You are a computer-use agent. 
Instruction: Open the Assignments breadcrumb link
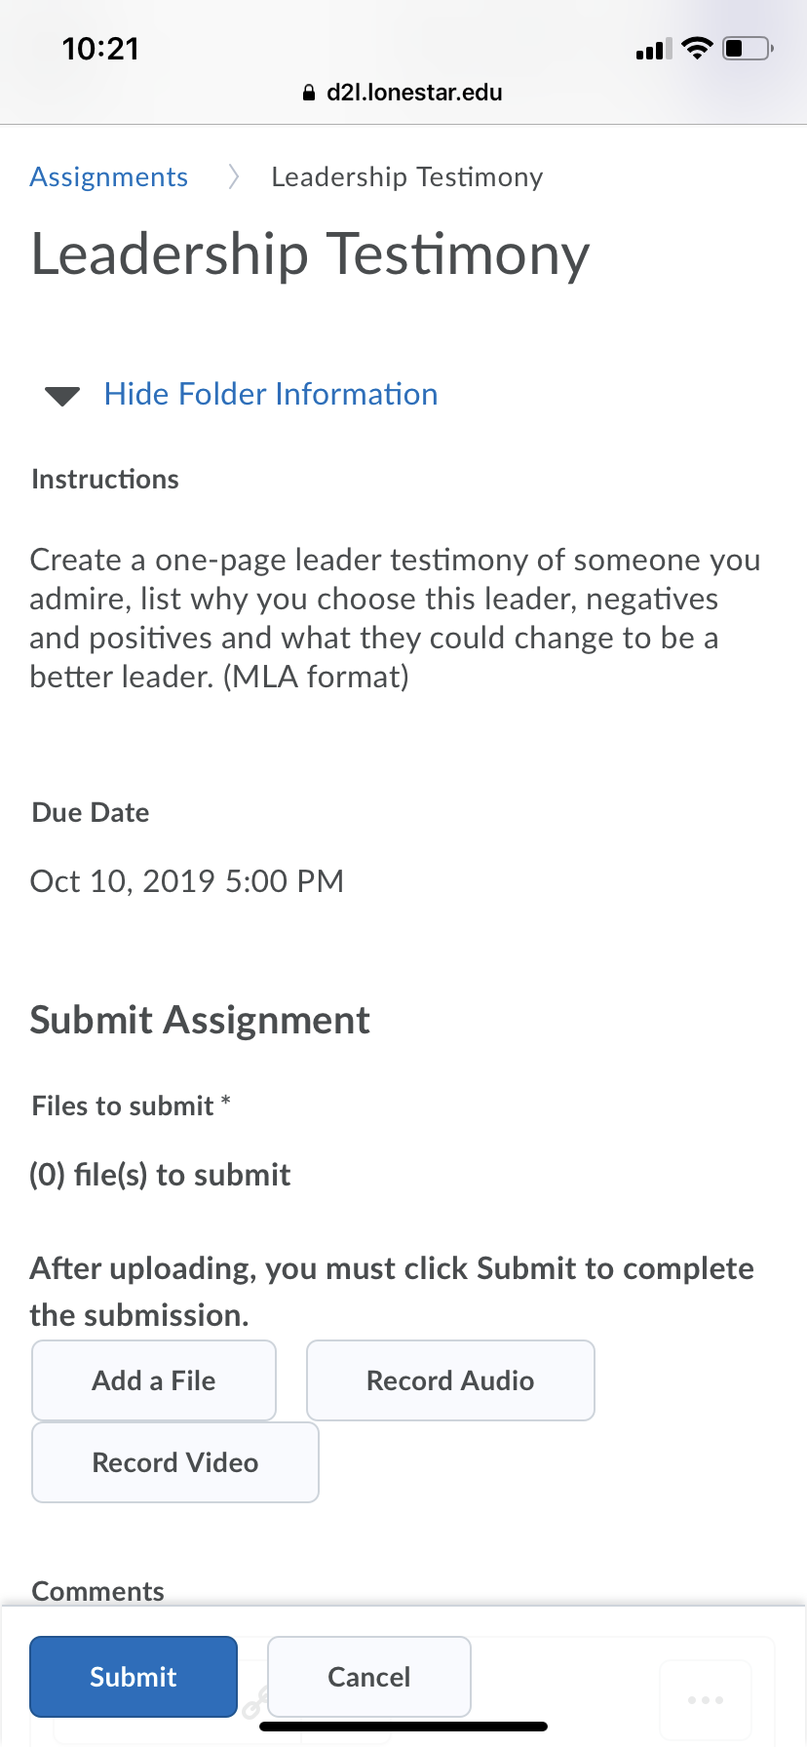[108, 177]
